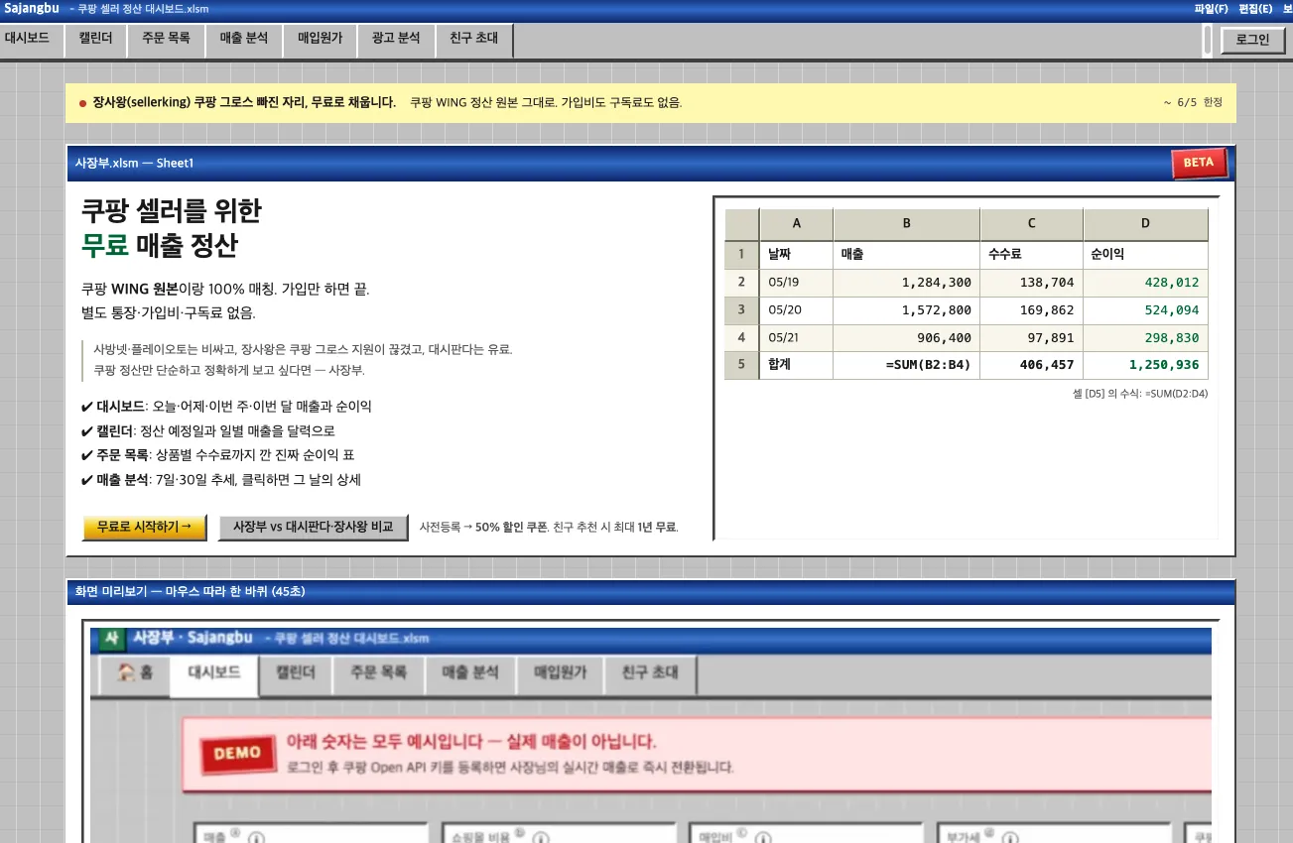Switch to the 광고 분석 tab

pyautogui.click(x=396, y=39)
